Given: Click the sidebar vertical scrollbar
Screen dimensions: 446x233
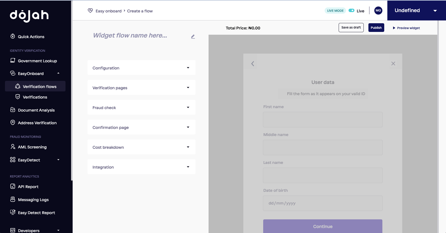Looking at the screenshot, I should pos(72,90).
